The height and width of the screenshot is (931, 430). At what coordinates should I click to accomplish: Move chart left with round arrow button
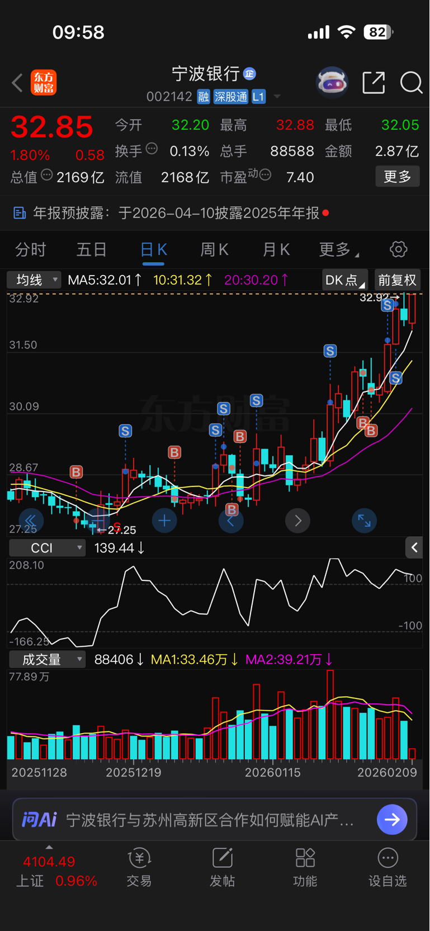tap(231, 521)
